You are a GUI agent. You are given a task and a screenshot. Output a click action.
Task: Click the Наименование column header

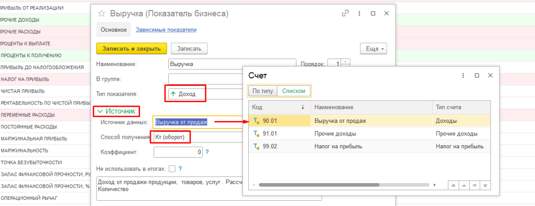371,107
